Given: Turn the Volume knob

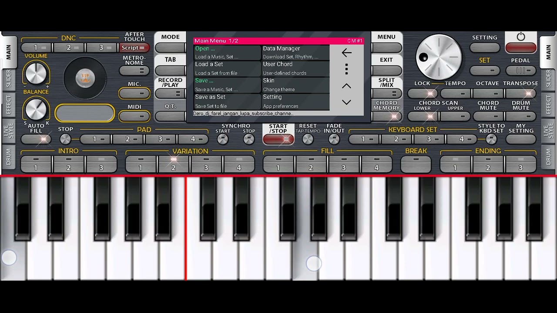Looking at the screenshot, I should click(36, 73).
